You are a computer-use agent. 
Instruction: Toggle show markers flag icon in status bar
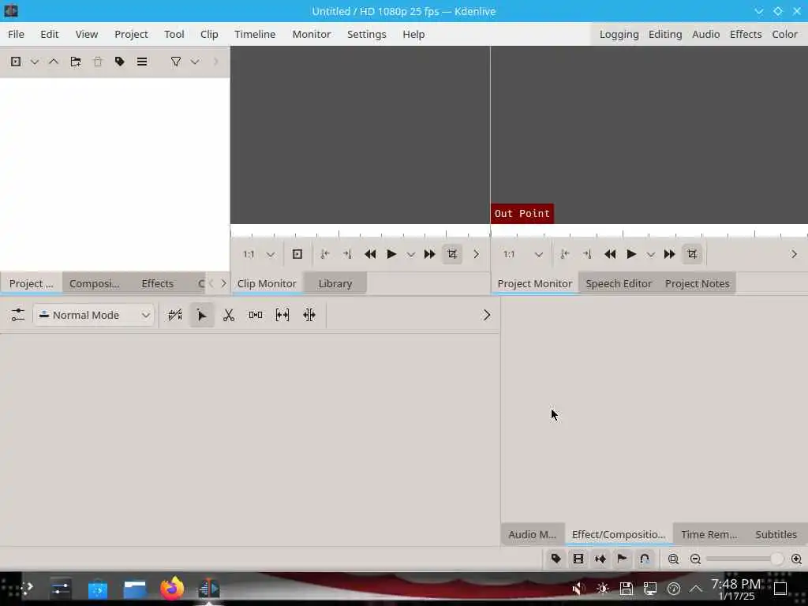click(x=623, y=559)
